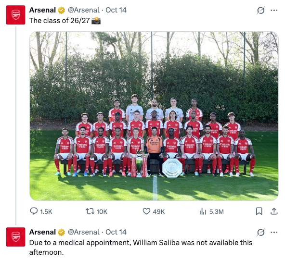Screen dimensions: 285x260
Task: Click Arsenal display name on Saliba tweet
Action: click(42, 232)
